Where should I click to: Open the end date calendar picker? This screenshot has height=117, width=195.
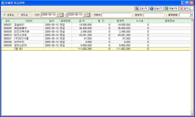[88, 15]
